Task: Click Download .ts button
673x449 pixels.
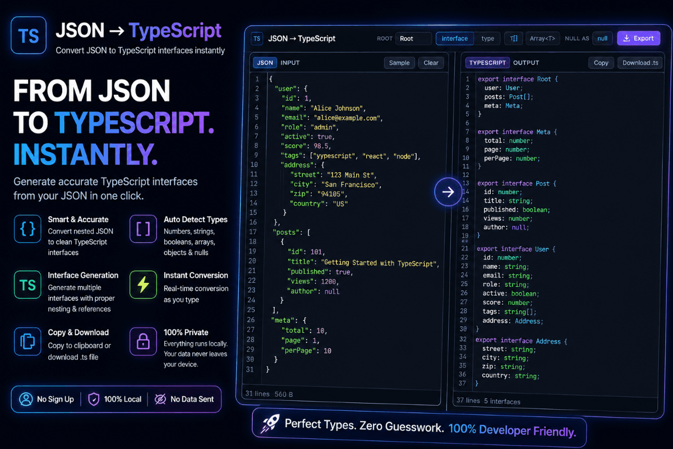Action: click(640, 63)
